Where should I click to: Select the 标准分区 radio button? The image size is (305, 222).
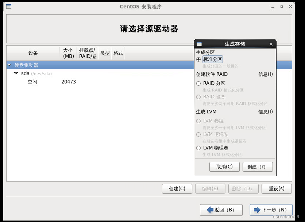coord(198,59)
